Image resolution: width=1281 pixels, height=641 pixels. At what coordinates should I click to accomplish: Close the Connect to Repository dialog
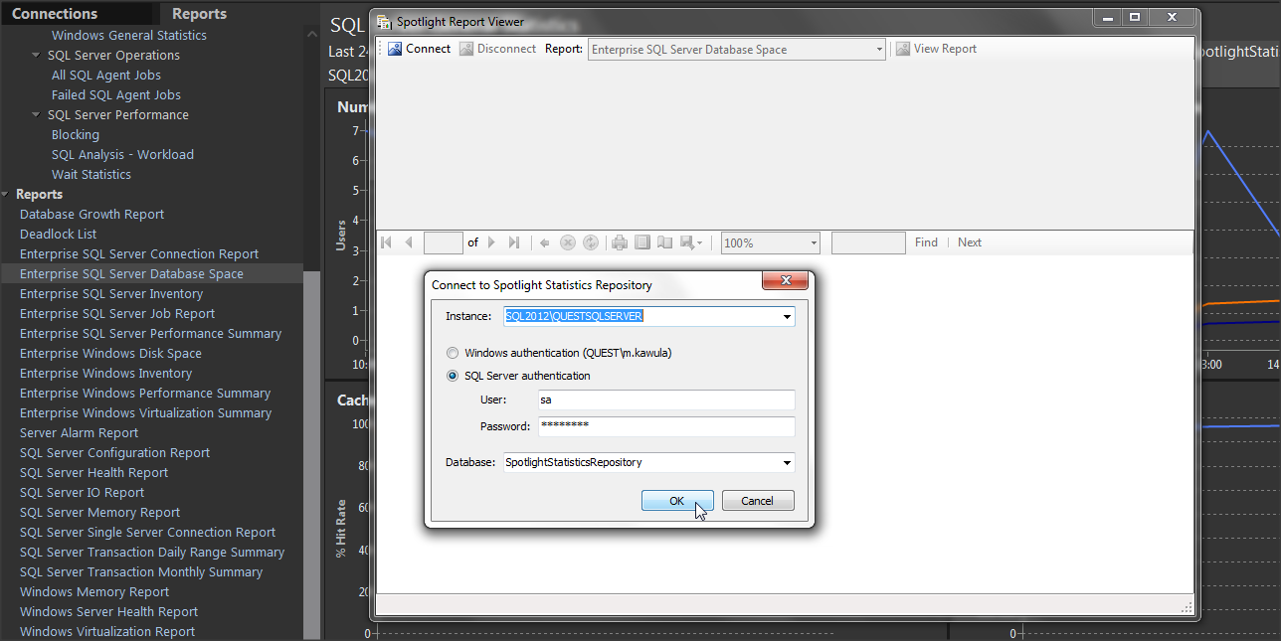(x=786, y=281)
